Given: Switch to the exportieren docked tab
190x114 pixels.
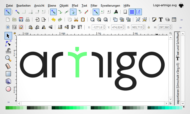Looking at the screenshot, I should click(x=178, y=83).
